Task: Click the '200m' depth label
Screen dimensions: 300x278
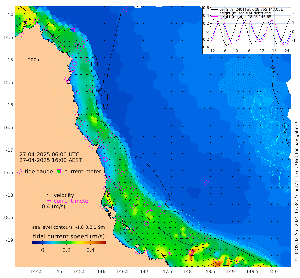Action: (x=34, y=60)
